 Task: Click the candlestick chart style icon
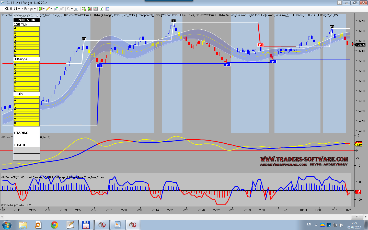pyautogui.click(x=41, y=9)
